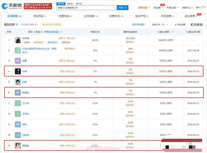Open the 股权链 link under 2% in row 4

click(x=130, y=73)
